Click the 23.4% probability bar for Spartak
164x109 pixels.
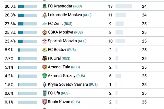(27, 41)
